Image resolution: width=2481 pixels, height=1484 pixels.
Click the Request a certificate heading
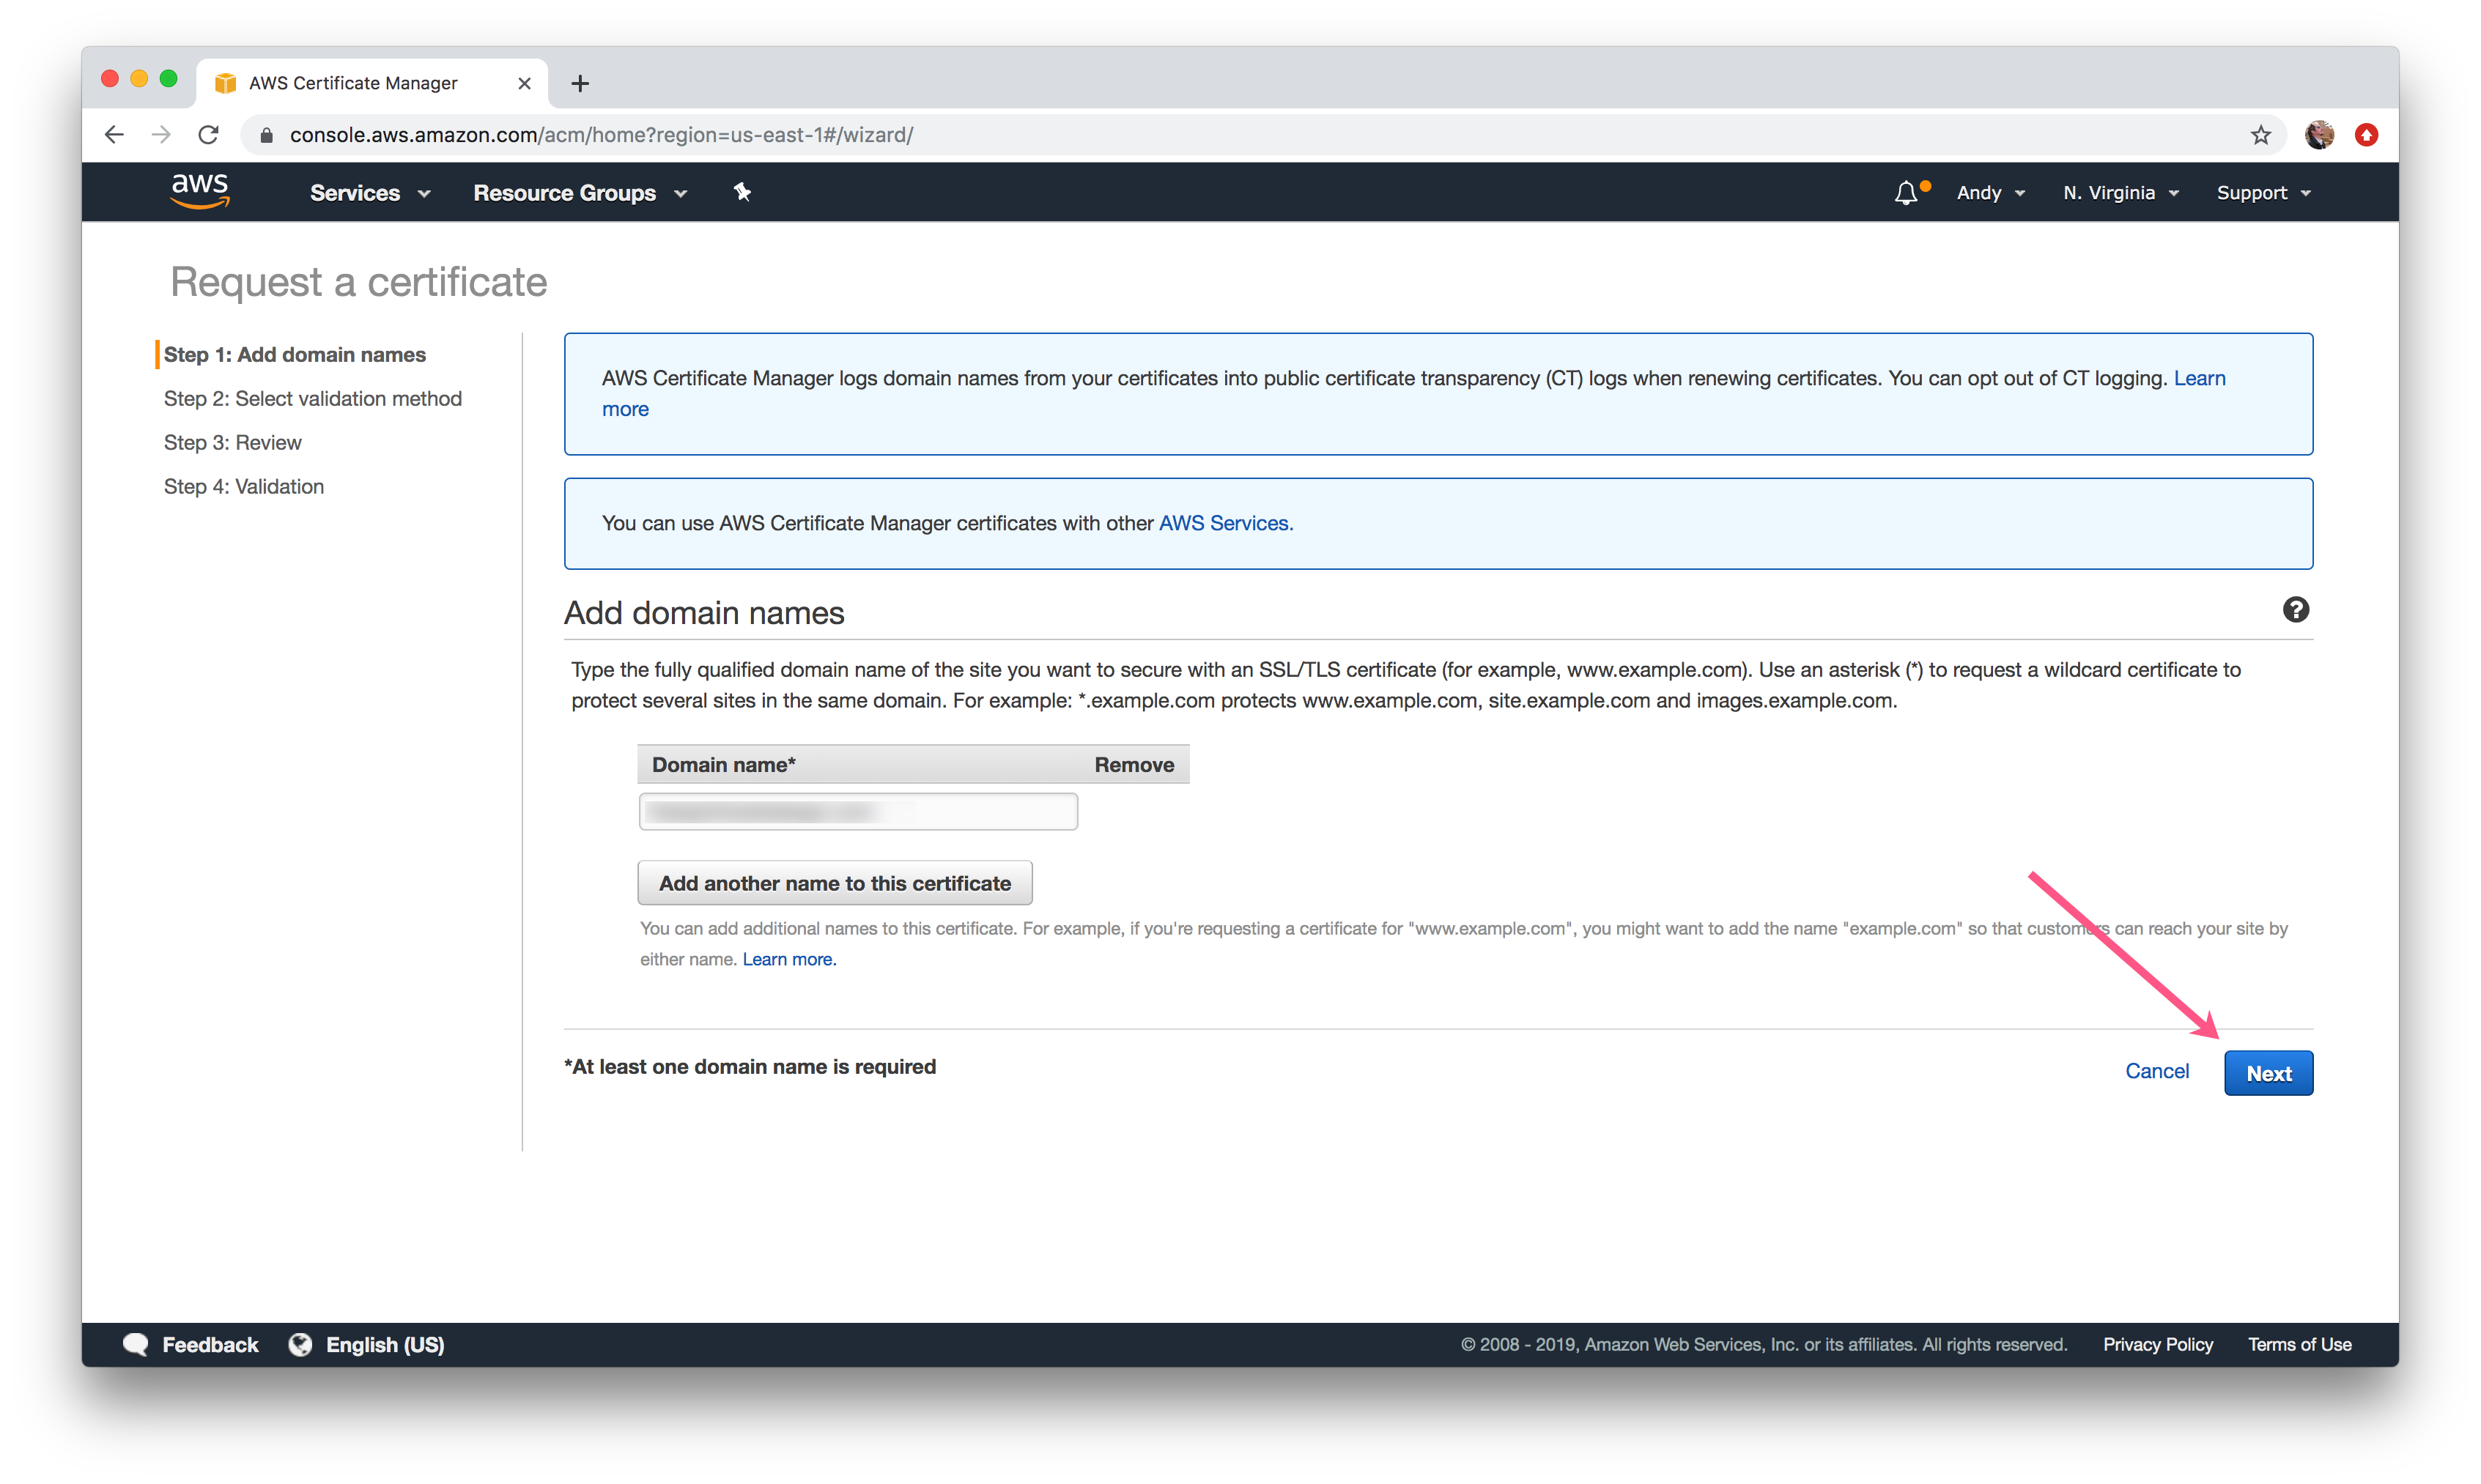point(358,282)
